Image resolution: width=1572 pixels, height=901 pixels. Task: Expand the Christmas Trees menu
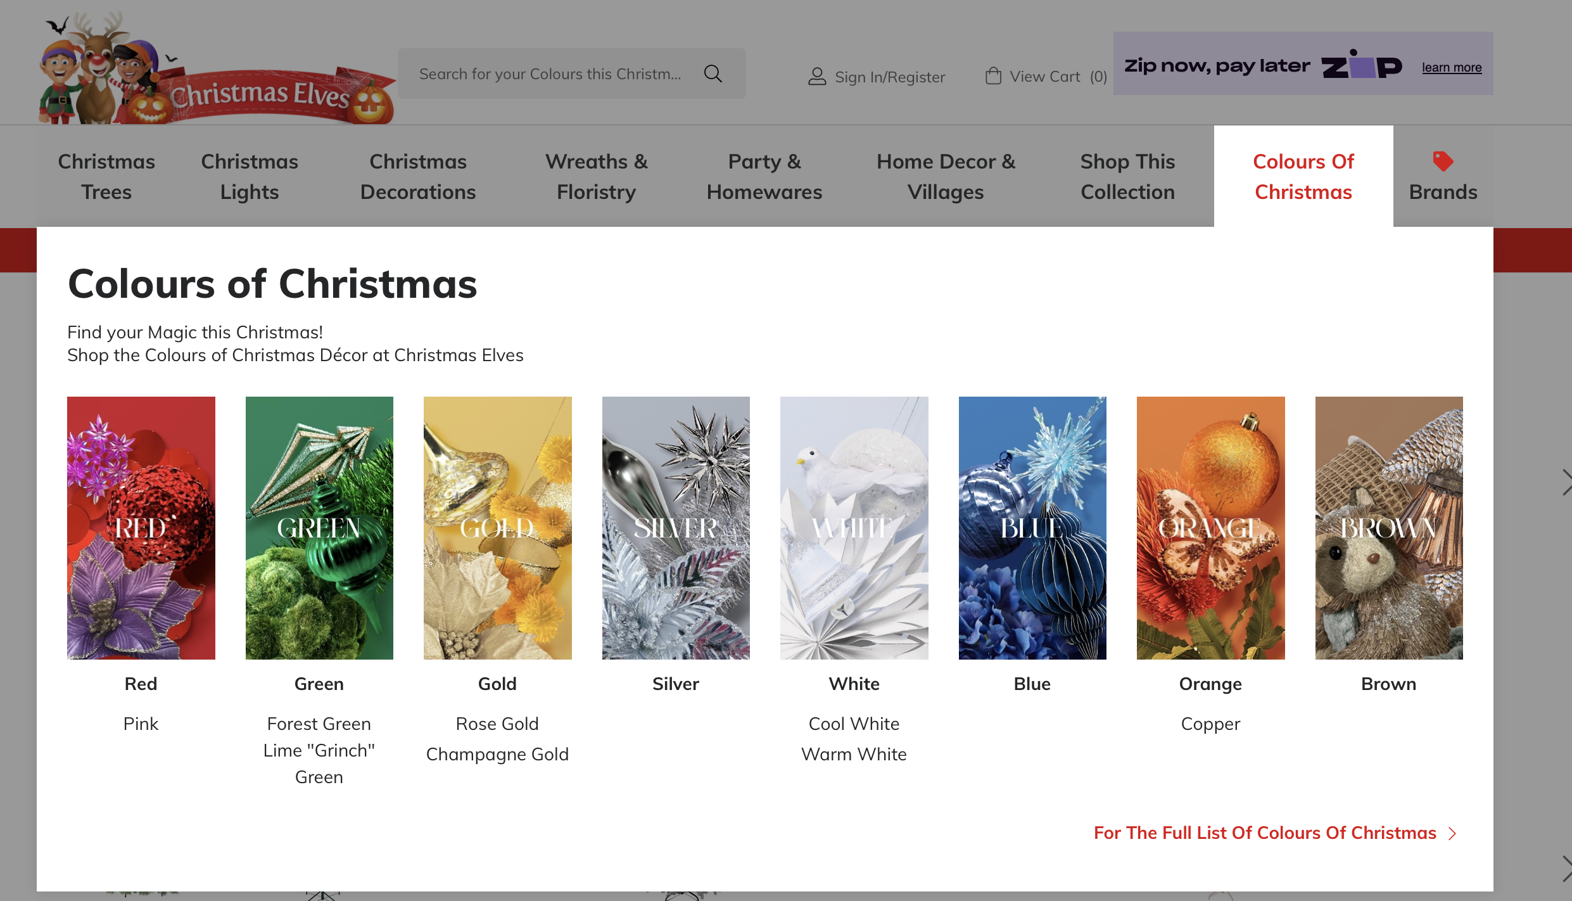click(106, 176)
